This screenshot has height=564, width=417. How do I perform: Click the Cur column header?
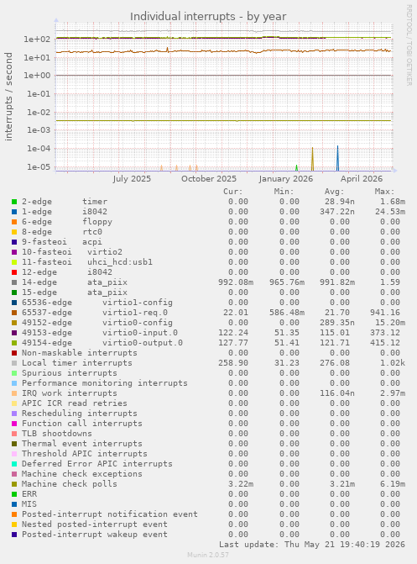pos(233,192)
